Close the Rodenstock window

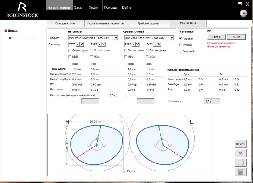point(247,4)
